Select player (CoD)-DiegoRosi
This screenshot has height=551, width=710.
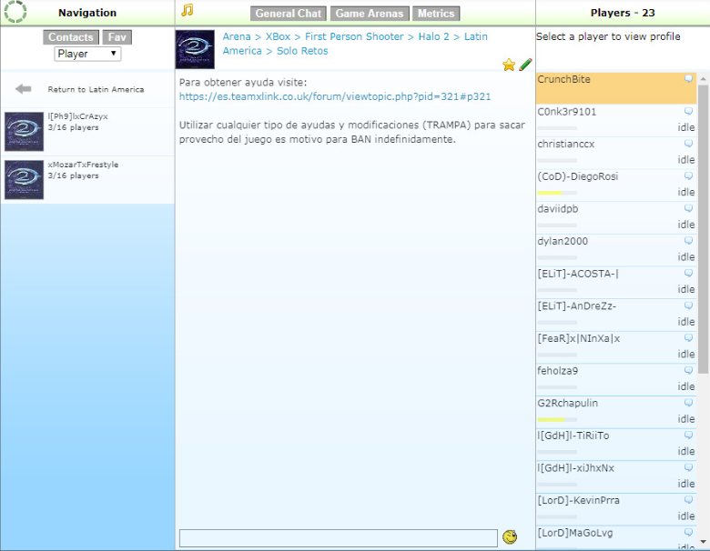616,185
